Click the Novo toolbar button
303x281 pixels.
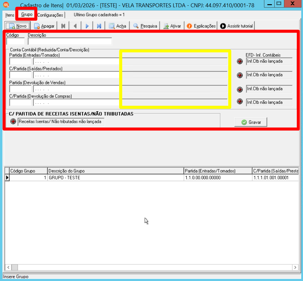[x=18, y=26]
